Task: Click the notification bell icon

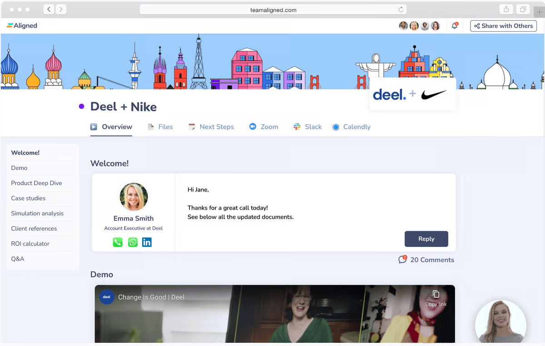Action: point(455,26)
